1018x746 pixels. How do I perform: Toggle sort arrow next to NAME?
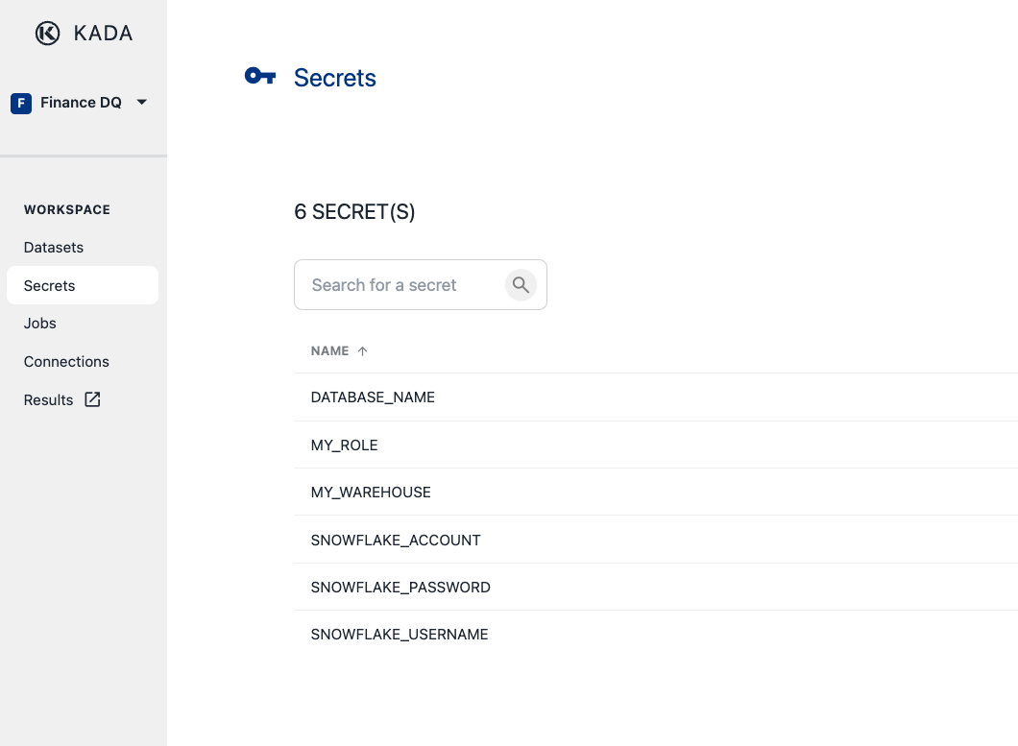pyautogui.click(x=362, y=351)
